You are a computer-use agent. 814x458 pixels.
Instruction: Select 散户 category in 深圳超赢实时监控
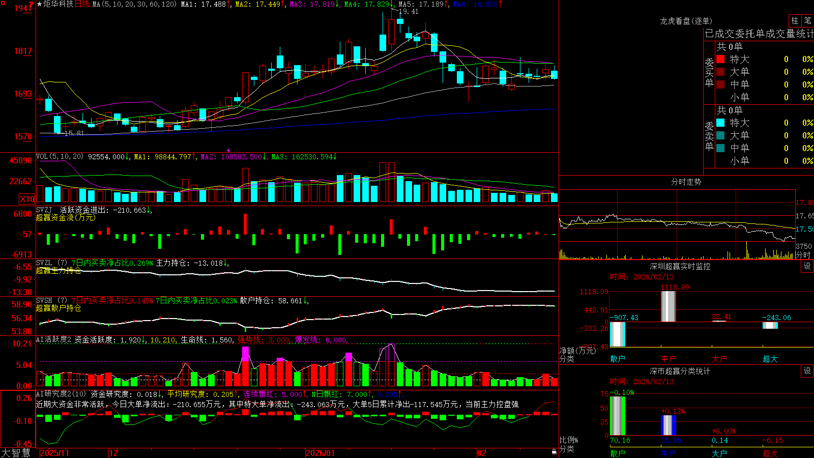click(x=618, y=359)
